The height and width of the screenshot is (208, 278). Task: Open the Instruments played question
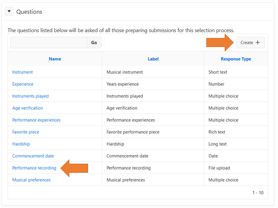tap(31, 96)
